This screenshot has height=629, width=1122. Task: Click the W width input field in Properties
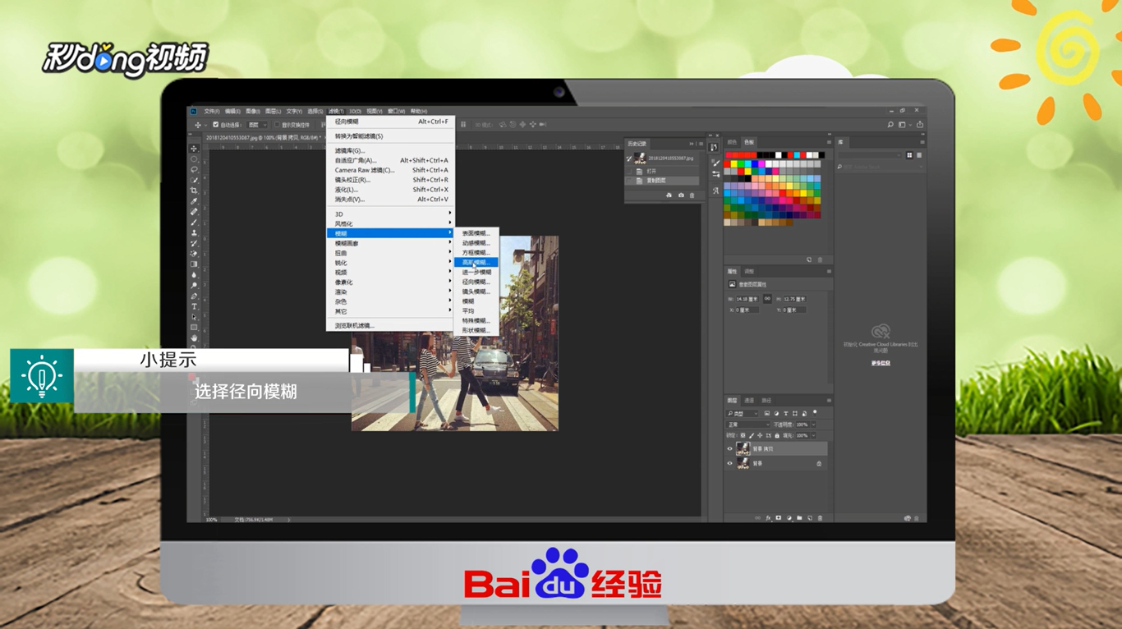[x=748, y=298]
